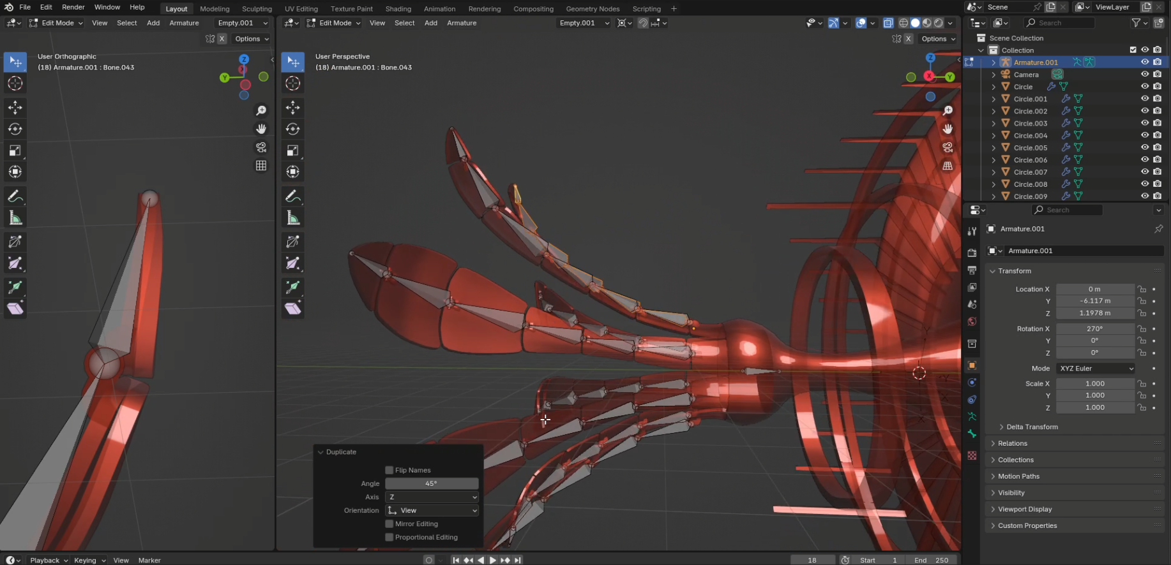Image resolution: width=1171 pixels, height=565 pixels.
Task: Open the Orientation View dropdown
Action: pyautogui.click(x=432, y=510)
